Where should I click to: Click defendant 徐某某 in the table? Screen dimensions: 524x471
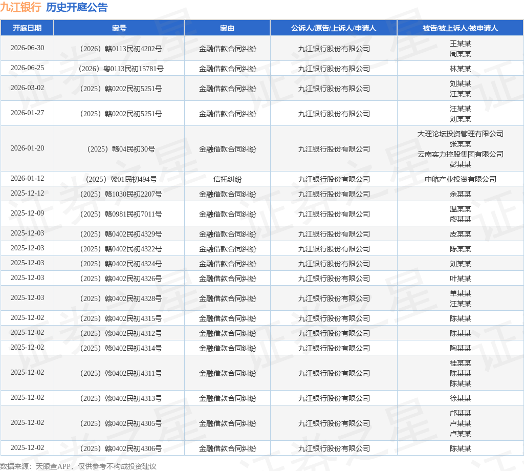(460, 398)
